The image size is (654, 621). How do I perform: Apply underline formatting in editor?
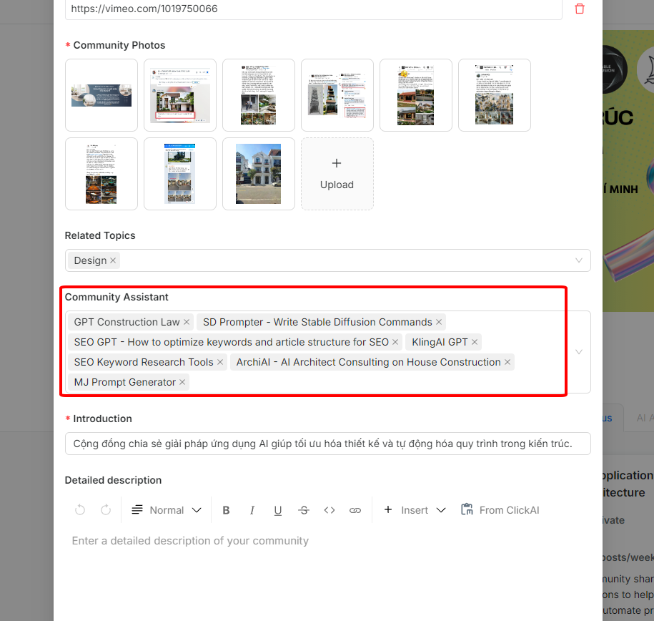point(278,510)
